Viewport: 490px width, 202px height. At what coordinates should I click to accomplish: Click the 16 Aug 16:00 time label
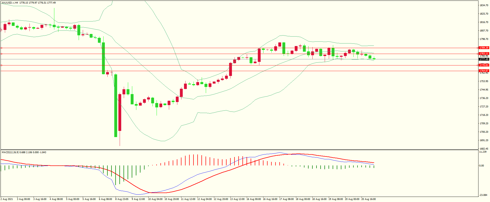pyautogui.click(x=270, y=199)
